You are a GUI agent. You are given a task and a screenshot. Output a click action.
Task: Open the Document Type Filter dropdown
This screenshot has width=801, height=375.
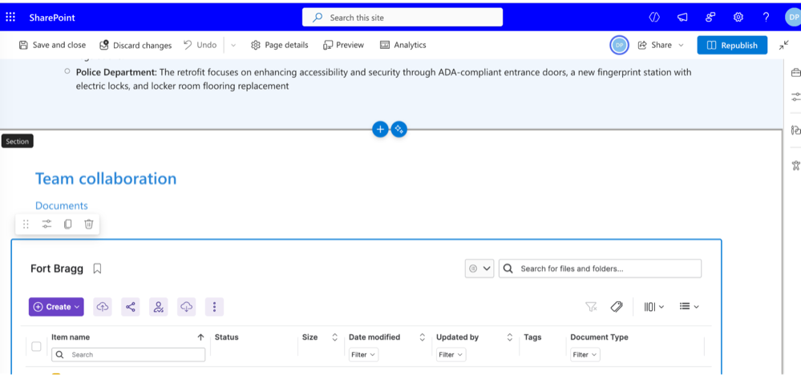585,355
